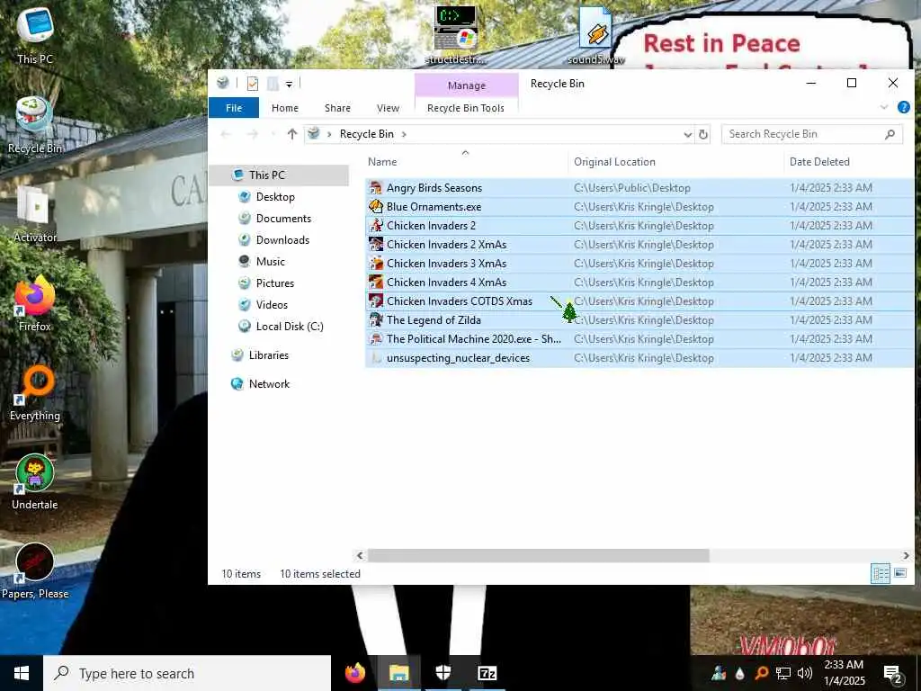This screenshot has width=921, height=691.
Task: Select The Legend of Zilda item
Action: [x=639, y=320]
